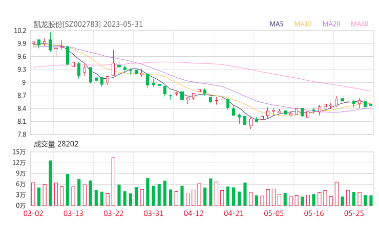Click the 12万 volume axis label
The image size is (379, 225).
(x=19, y=163)
